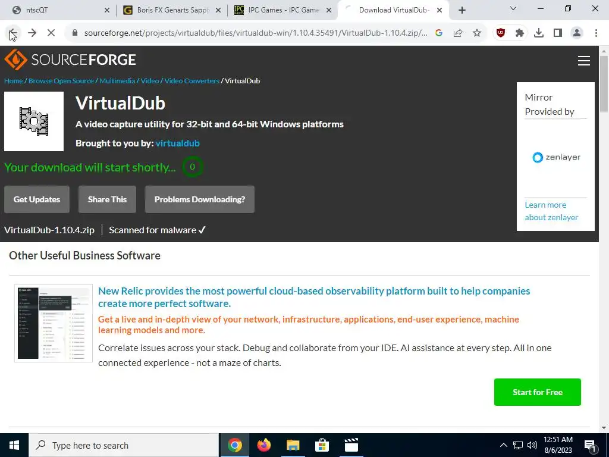Click the download countdown circle
The width and height of the screenshot is (609, 457).
click(x=192, y=167)
